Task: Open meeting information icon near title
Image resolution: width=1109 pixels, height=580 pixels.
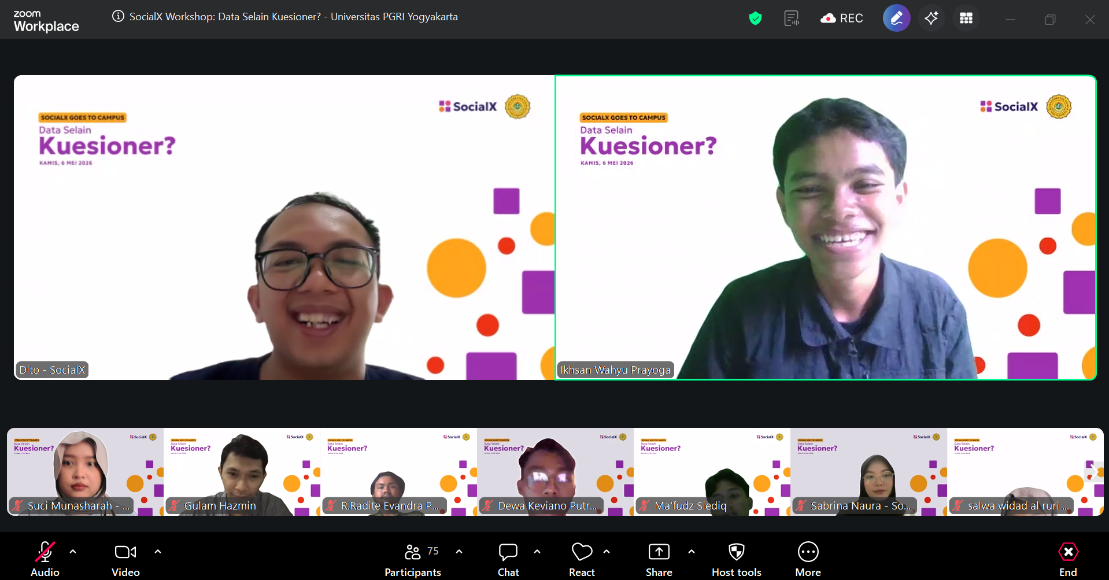Action: (x=118, y=16)
